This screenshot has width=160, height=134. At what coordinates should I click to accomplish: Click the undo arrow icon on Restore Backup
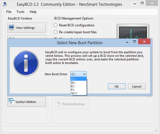[x=59, y=104]
